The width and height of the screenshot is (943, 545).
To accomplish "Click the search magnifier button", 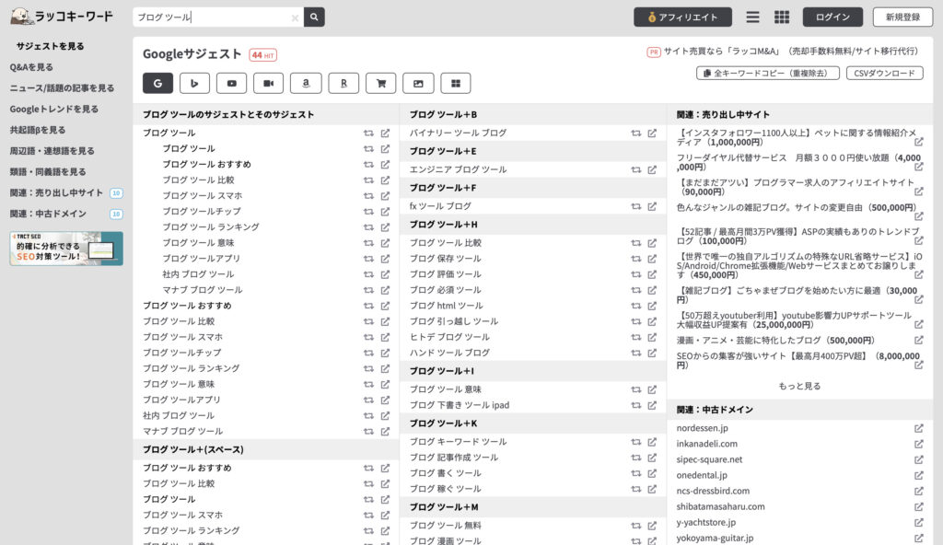I will [314, 17].
